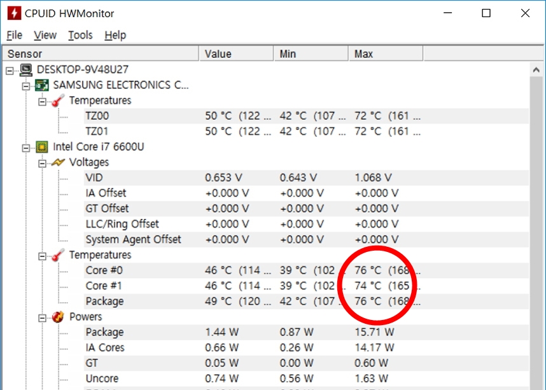The width and height of the screenshot is (546, 390).
Task: Select the VID voltage row
Action: (x=307, y=178)
